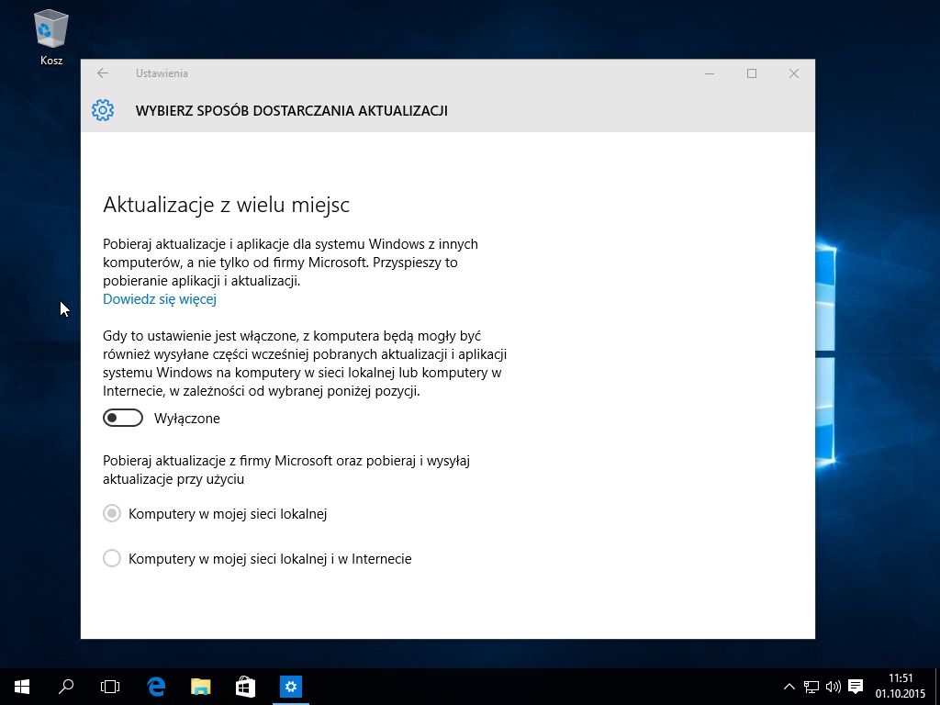Click the Ustawienia window title text
This screenshot has width=940, height=705.
pos(162,73)
